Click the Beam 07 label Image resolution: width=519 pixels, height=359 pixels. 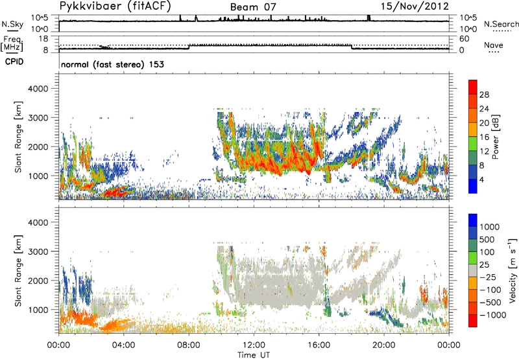(x=253, y=7)
